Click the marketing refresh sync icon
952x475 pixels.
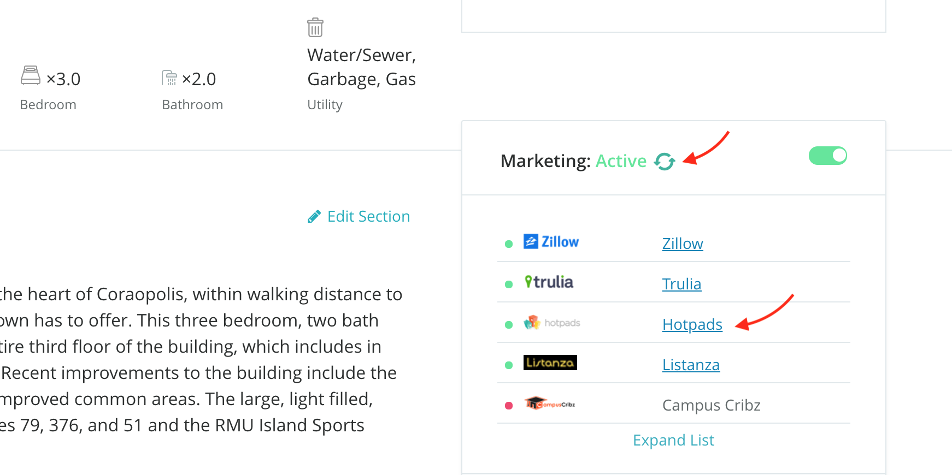pyautogui.click(x=665, y=162)
